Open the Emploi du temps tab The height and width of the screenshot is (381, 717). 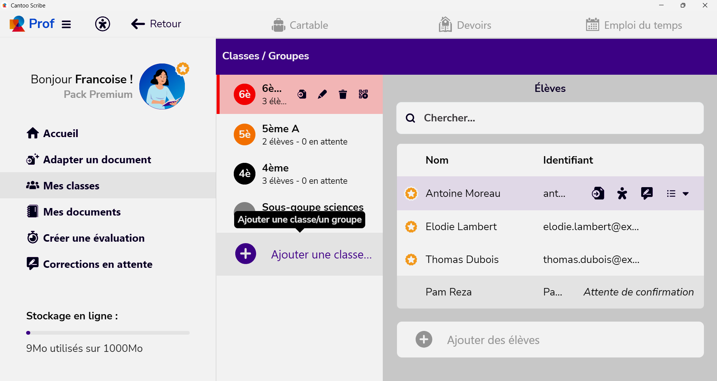(x=634, y=25)
